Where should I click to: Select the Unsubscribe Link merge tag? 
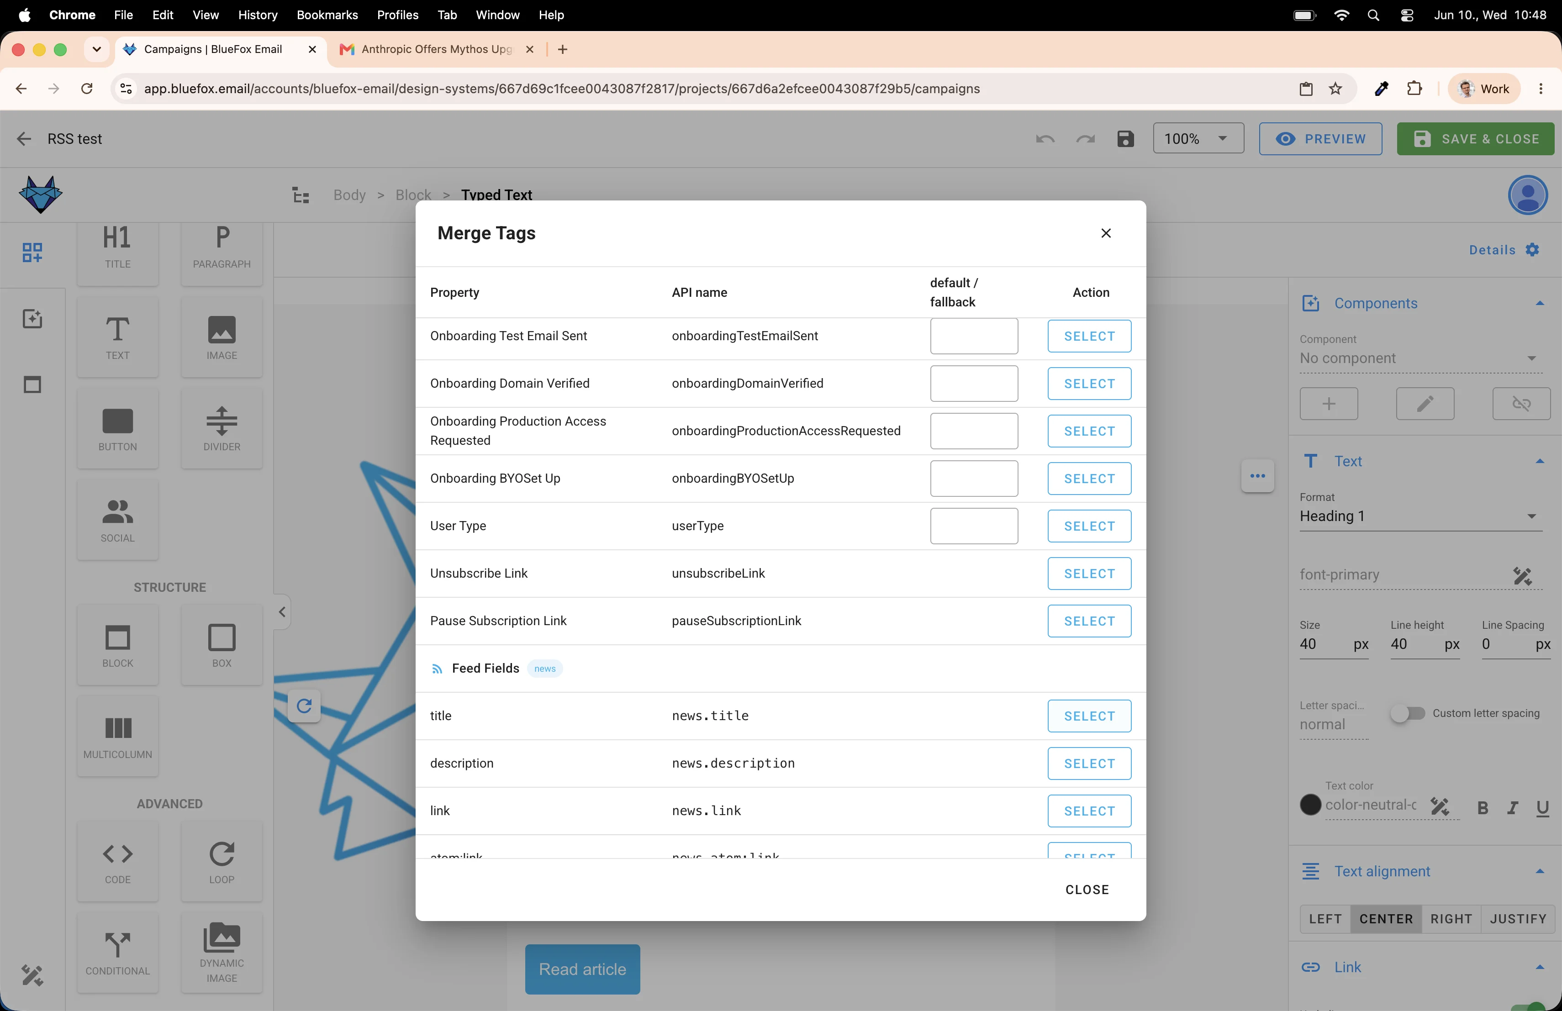click(1089, 574)
